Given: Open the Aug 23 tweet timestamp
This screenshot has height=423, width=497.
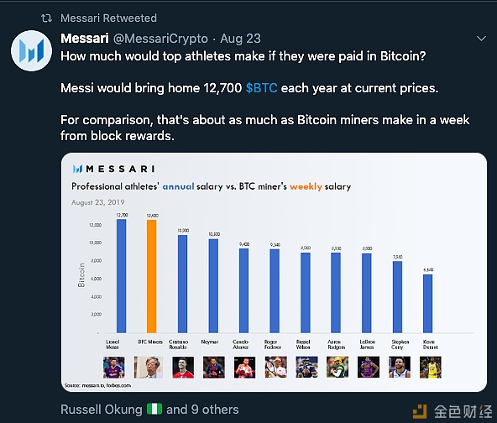Looking at the screenshot, I should point(240,39).
